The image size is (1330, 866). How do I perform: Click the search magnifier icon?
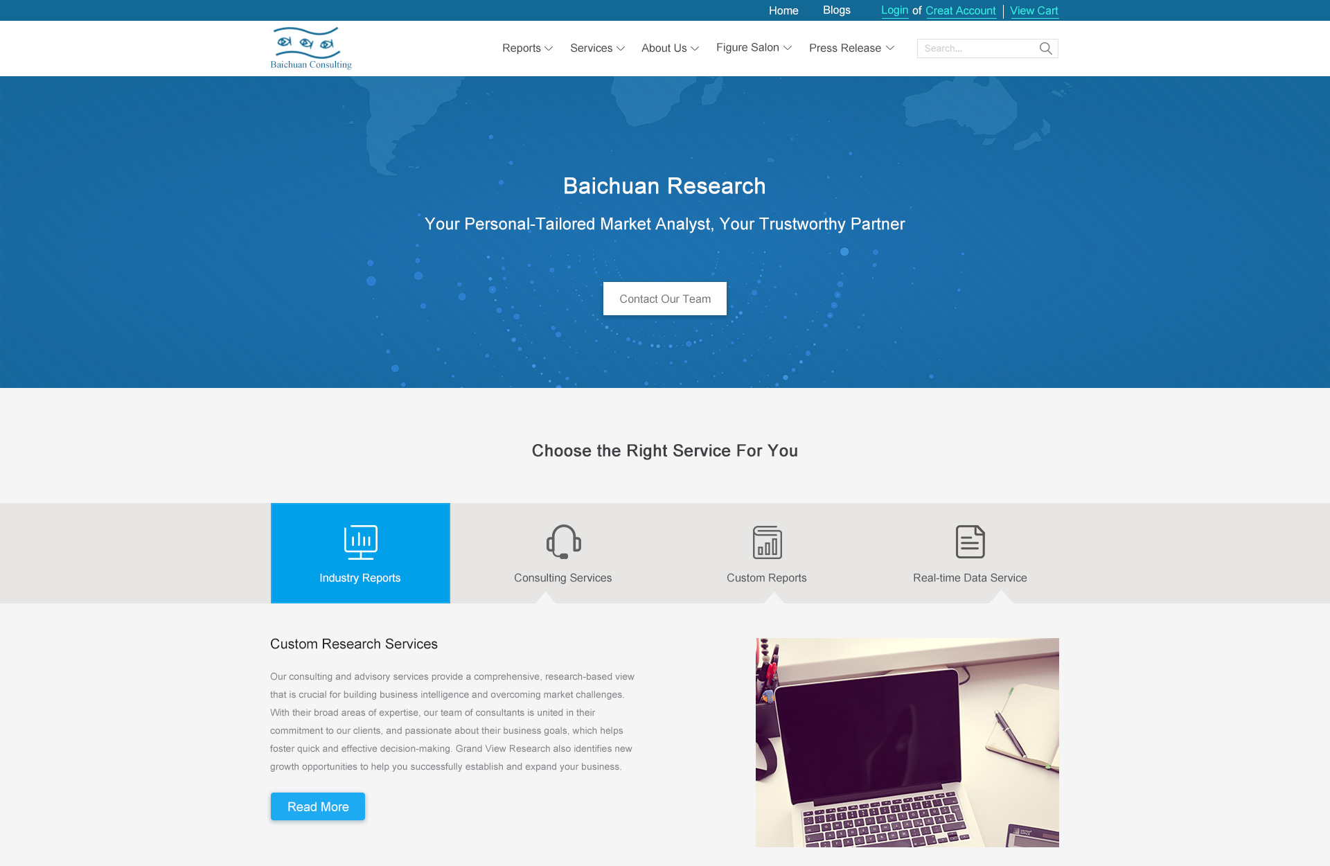point(1045,48)
